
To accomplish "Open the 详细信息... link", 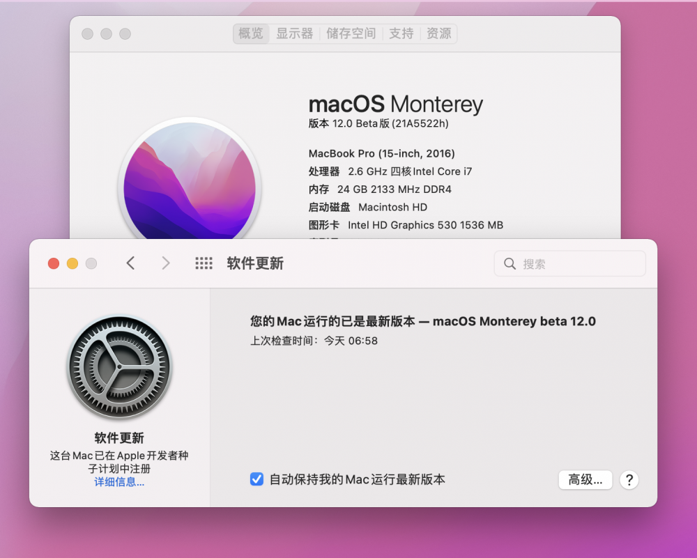I will coord(119,482).
